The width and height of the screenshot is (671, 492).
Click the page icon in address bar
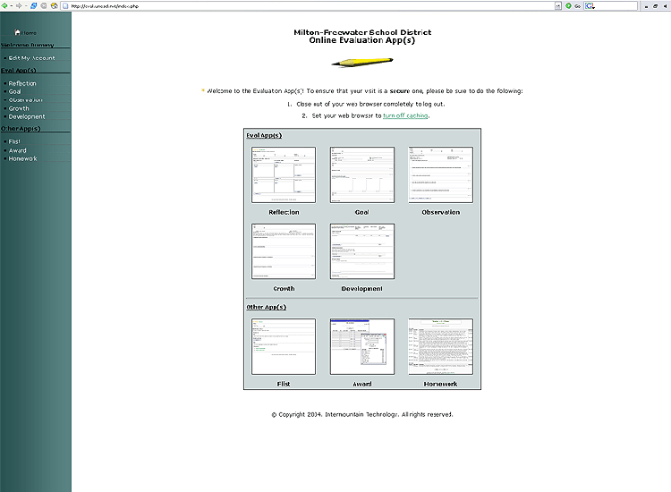[x=65, y=6]
